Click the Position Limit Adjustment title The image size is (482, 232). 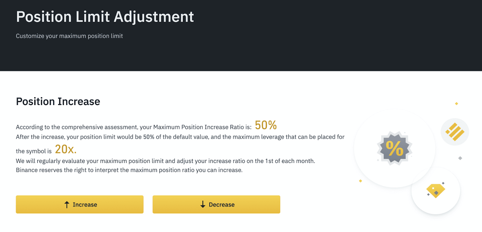[x=105, y=17]
